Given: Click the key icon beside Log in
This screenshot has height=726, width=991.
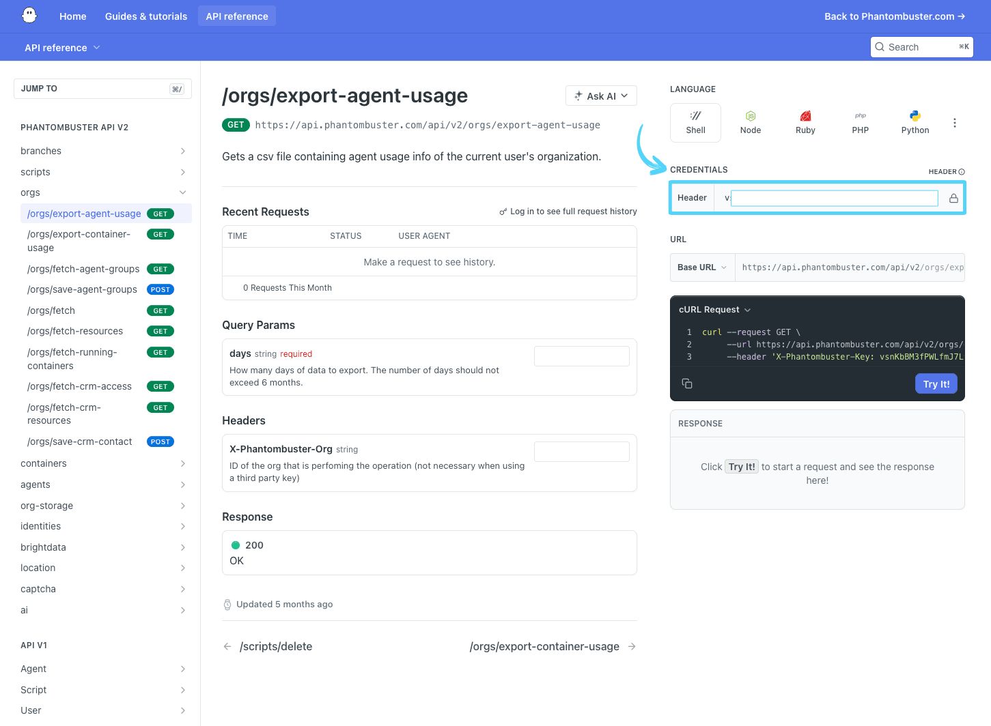Looking at the screenshot, I should click(x=503, y=212).
